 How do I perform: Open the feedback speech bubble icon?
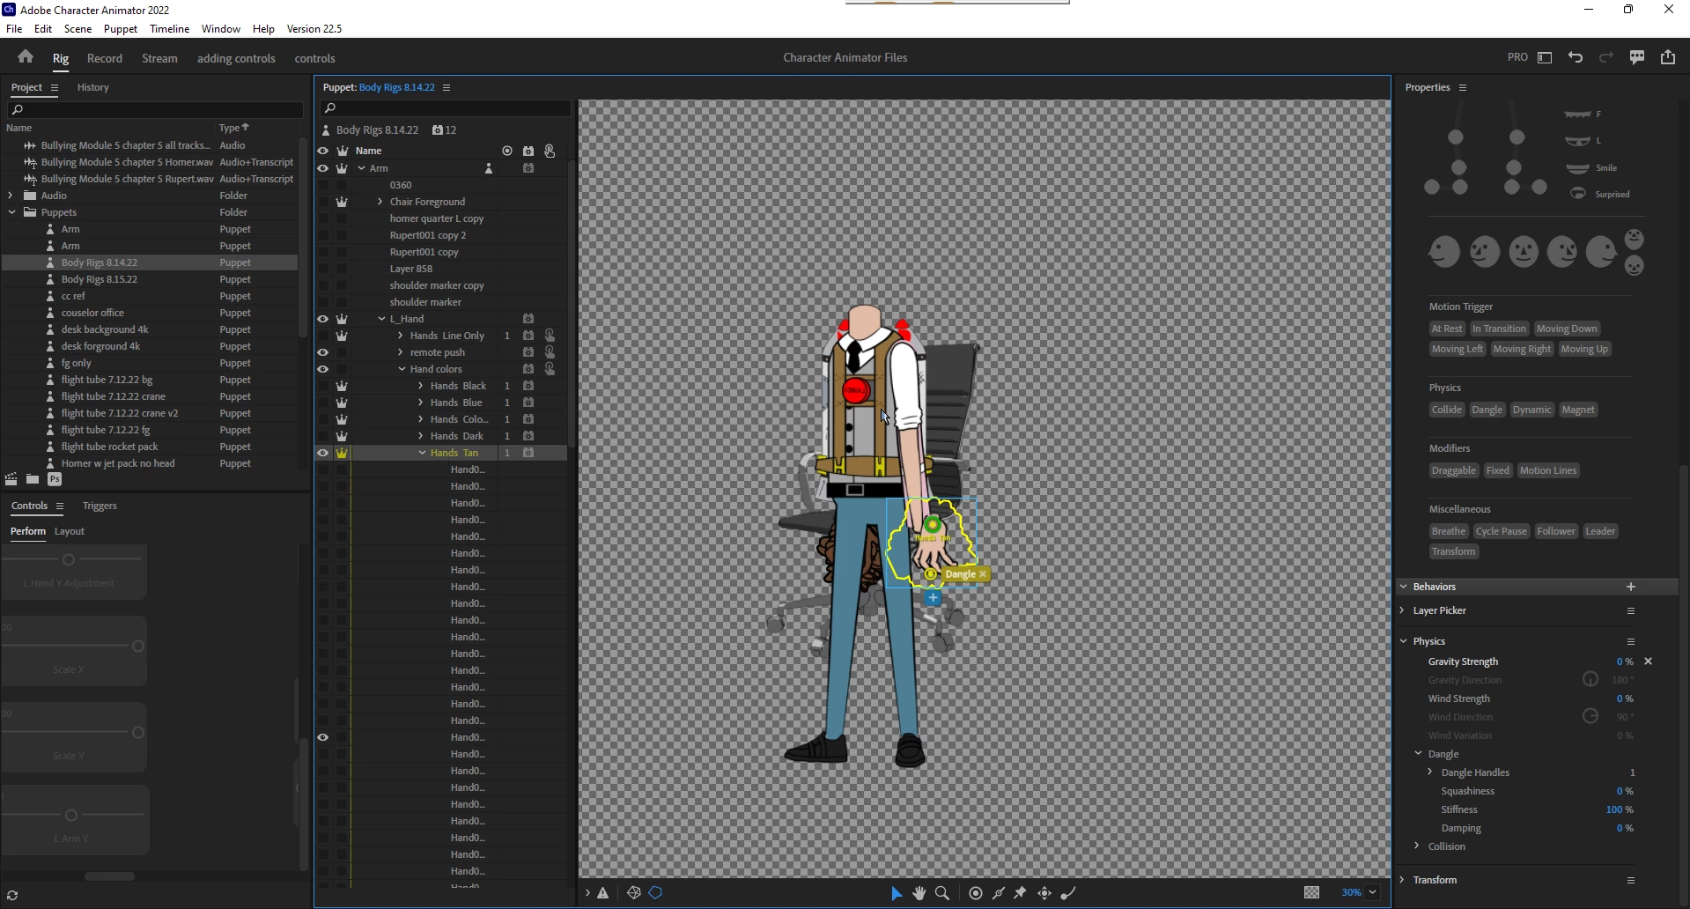pyautogui.click(x=1637, y=57)
